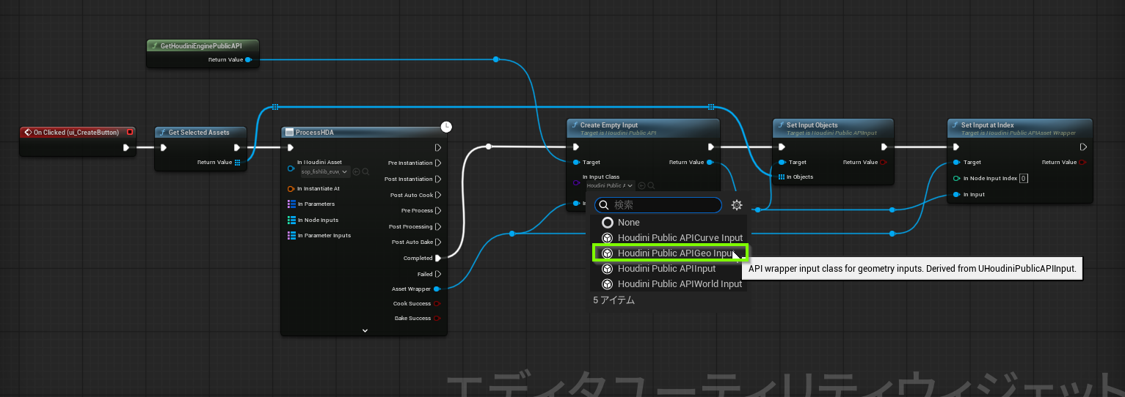Select the GetHoudiniEnginePublicAPI node title
1125x397 pixels.
[200, 45]
